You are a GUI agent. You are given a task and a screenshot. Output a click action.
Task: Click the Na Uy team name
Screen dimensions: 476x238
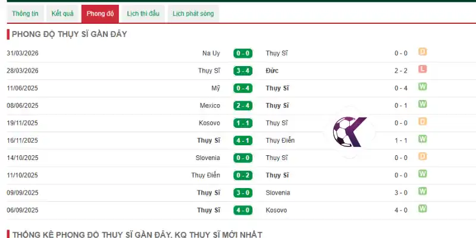(211, 54)
